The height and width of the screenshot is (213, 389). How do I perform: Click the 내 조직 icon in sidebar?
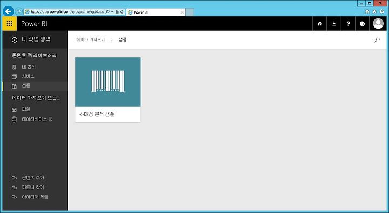click(x=14, y=67)
